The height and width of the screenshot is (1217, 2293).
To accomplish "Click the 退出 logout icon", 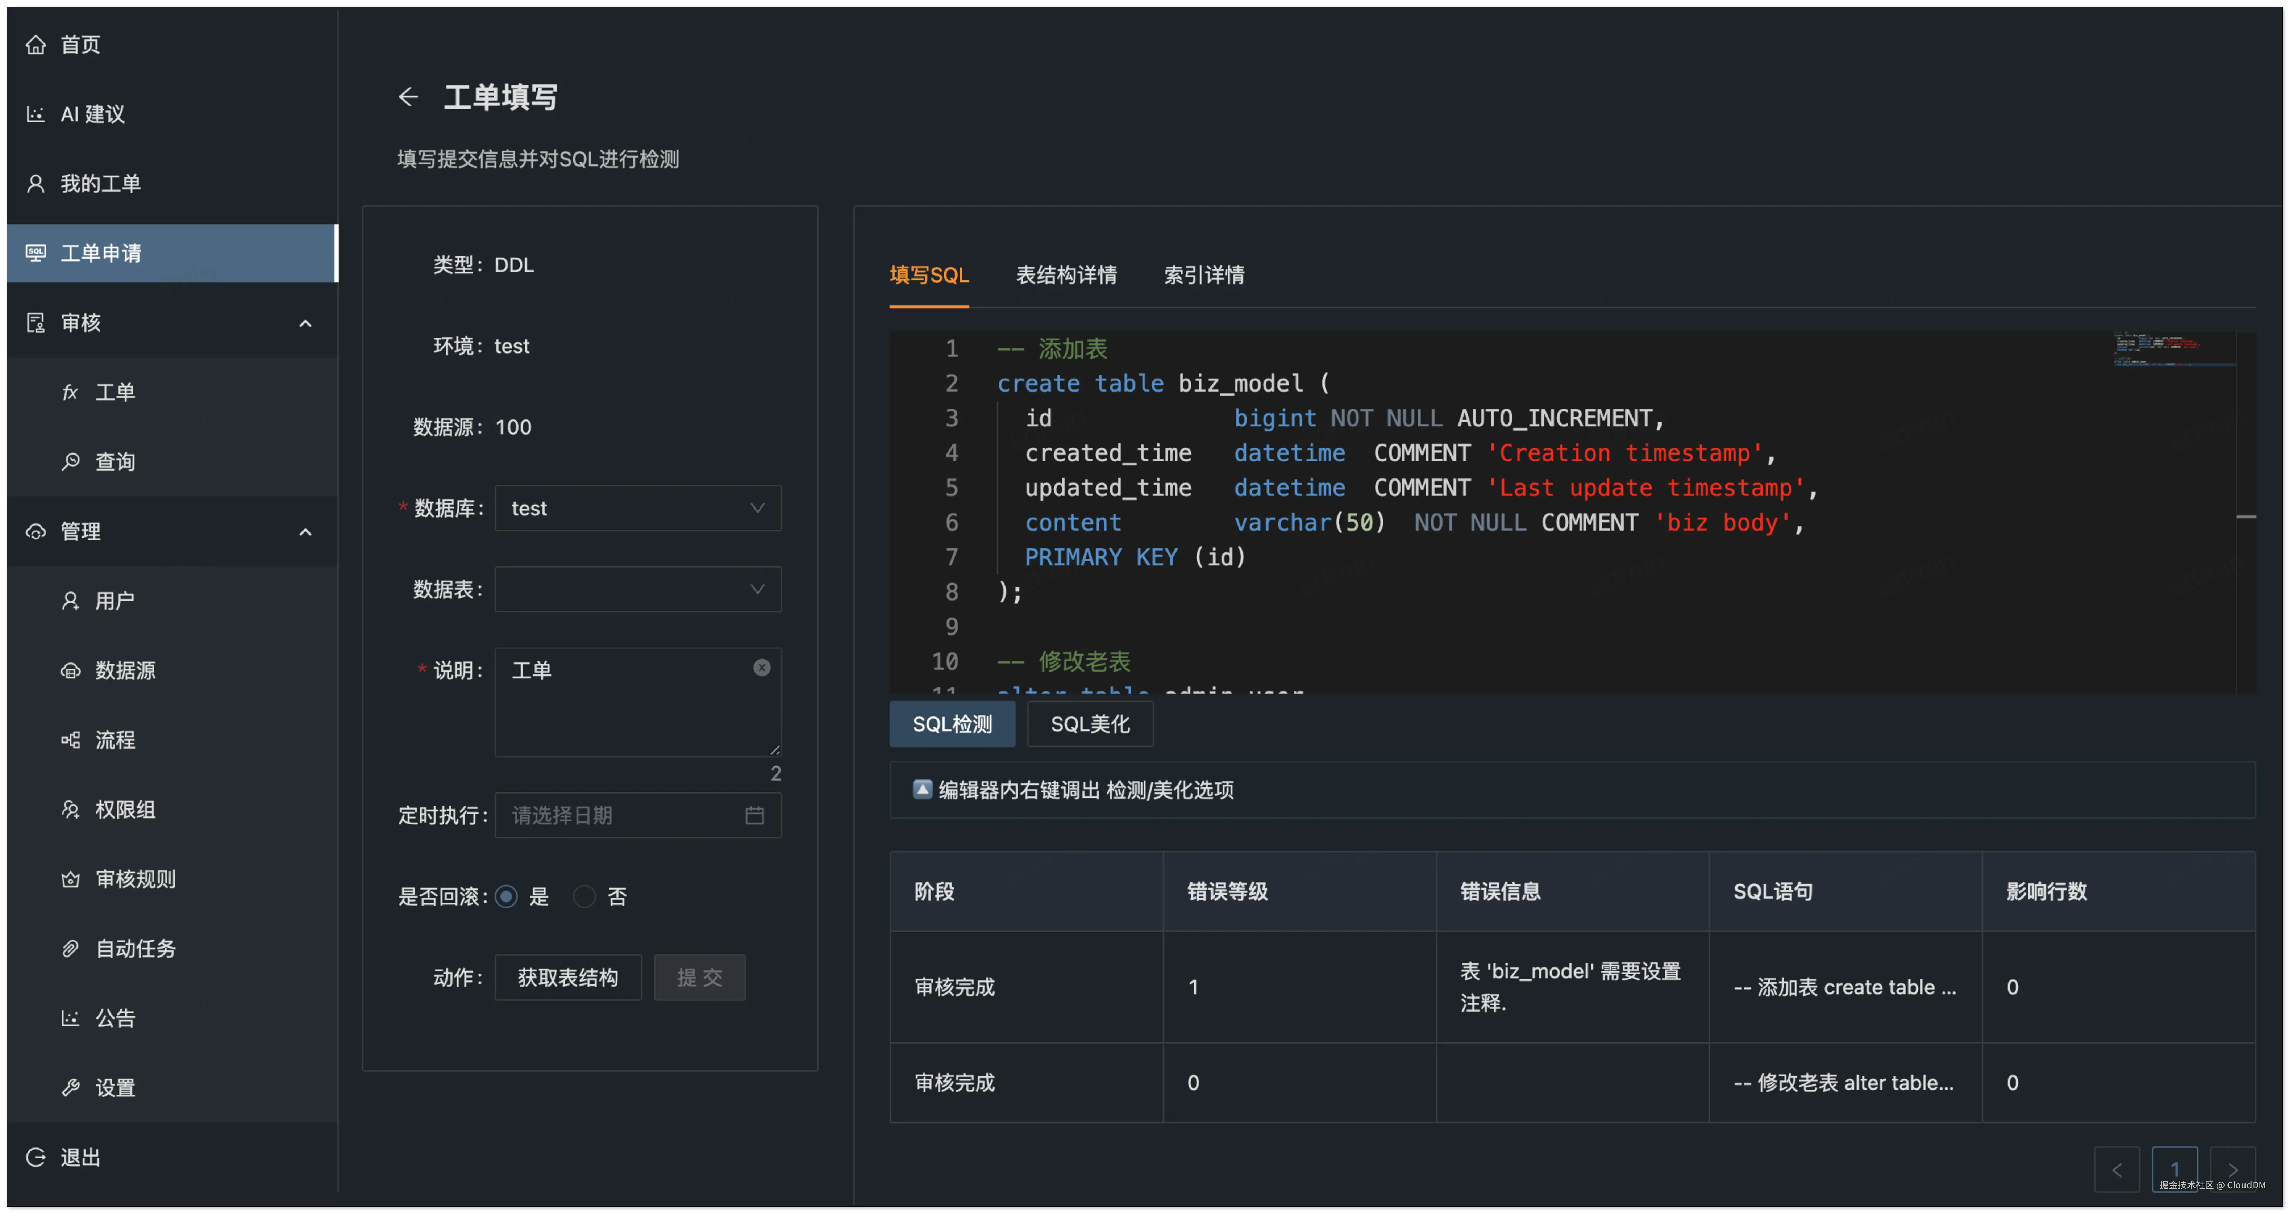I will click(36, 1157).
